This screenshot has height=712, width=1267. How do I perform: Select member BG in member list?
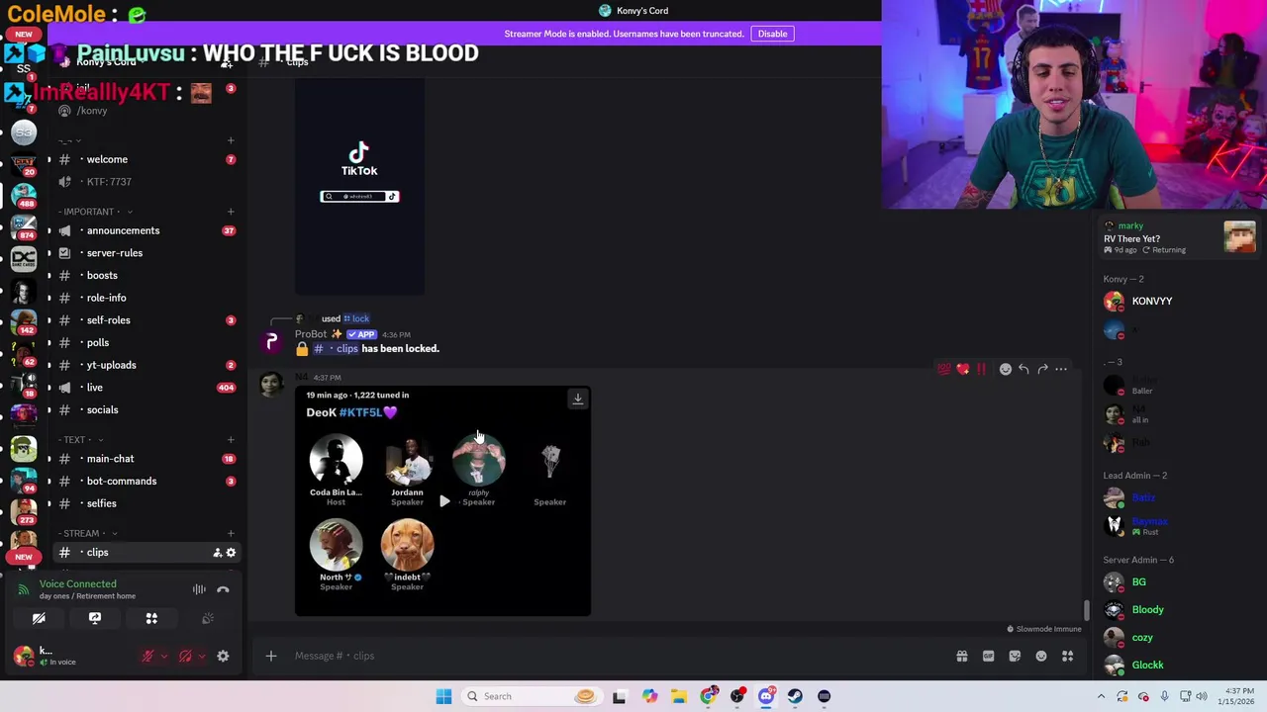pyautogui.click(x=1178, y=582)
